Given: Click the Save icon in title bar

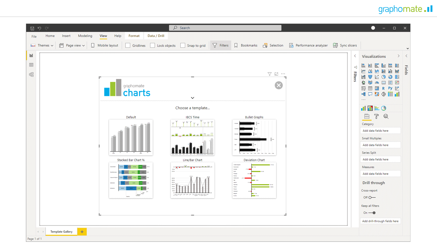Looking at the screenshot, I should pos(32,28).
